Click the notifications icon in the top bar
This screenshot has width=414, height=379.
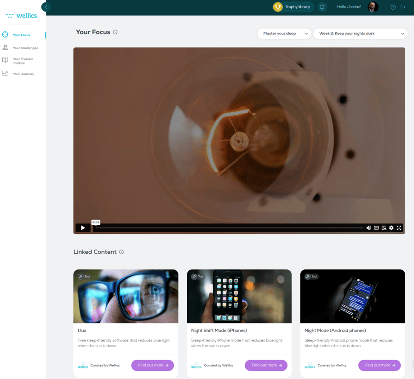(322, 7)
